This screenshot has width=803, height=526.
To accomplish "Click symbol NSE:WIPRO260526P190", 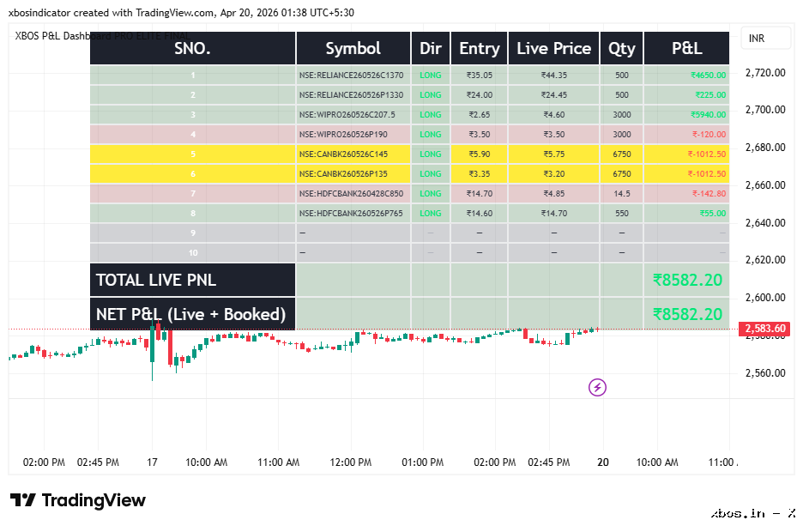I will tap(343, 134).
